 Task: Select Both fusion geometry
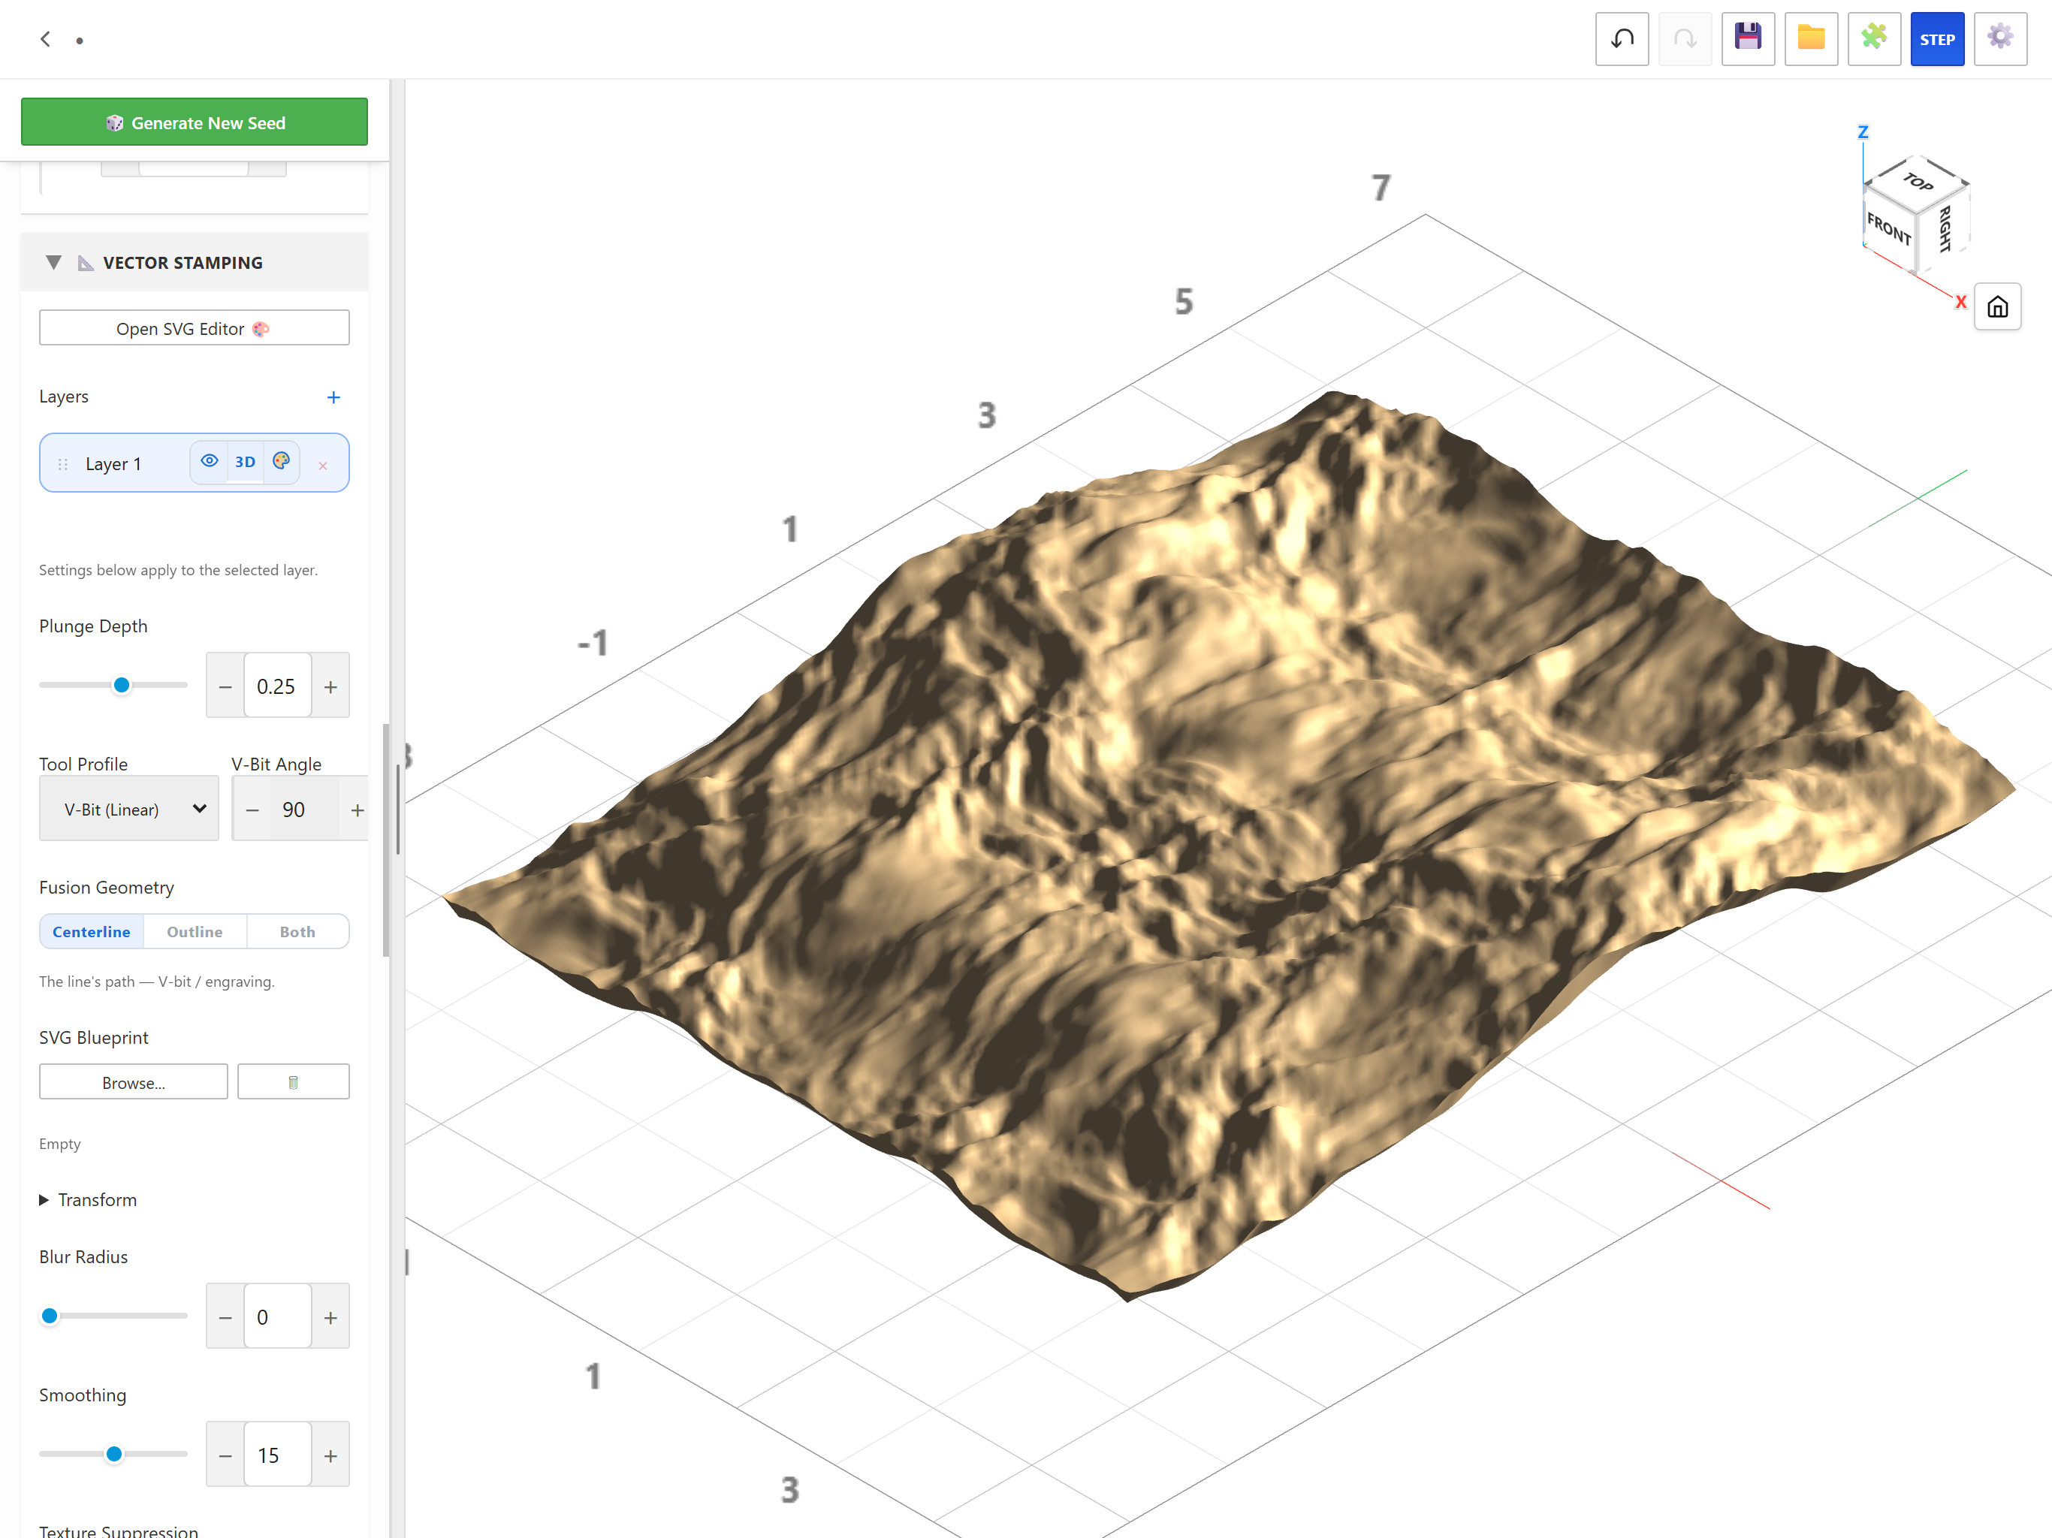[297, 931]
